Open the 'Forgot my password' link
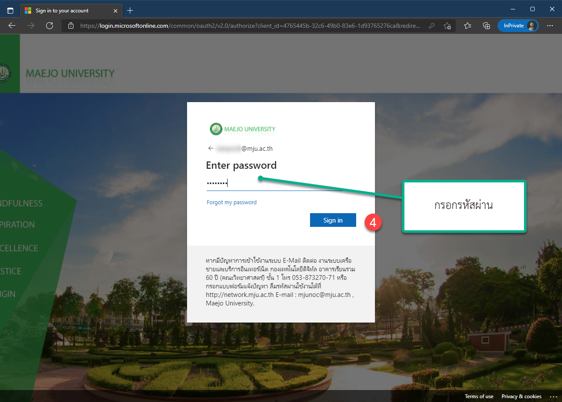The height and width of the screenshot is (402, 562). (x=231, y=202)
